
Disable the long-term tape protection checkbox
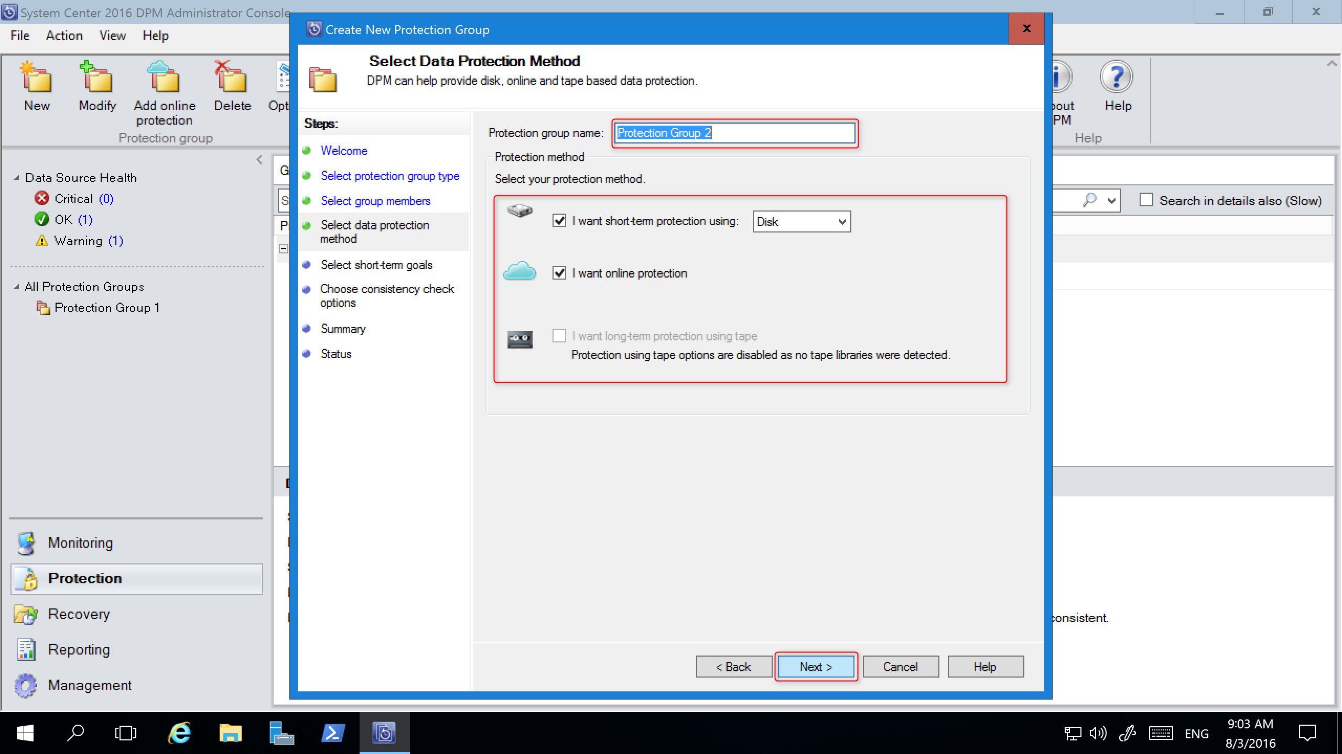point(558,335)
